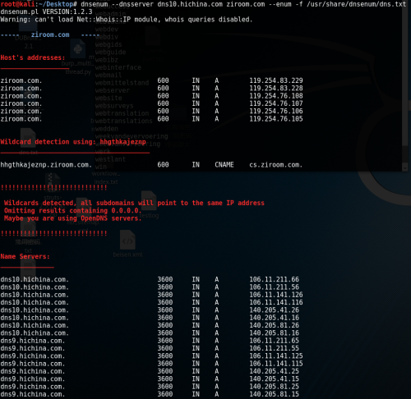Click name server IP 140.205.81.15
This screenshot has height=399, width=411.
coord(274,394)
